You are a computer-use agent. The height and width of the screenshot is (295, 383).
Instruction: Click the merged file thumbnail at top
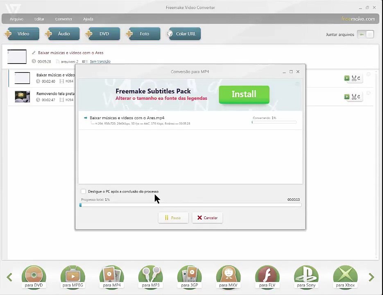point(17,57)
